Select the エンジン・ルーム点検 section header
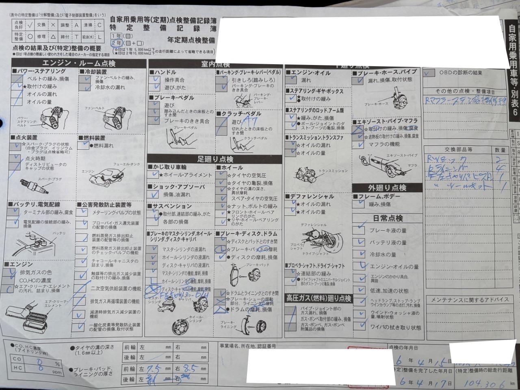Image resolution: width=520 pixels, height=390 pixels. coord(79,63)
